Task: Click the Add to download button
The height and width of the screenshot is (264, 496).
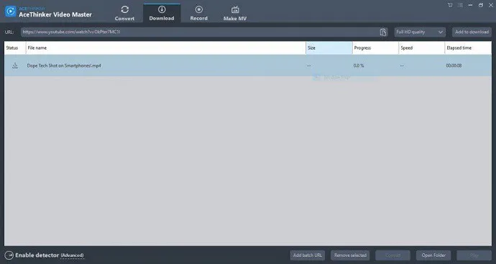Action: tap(472, 32)
